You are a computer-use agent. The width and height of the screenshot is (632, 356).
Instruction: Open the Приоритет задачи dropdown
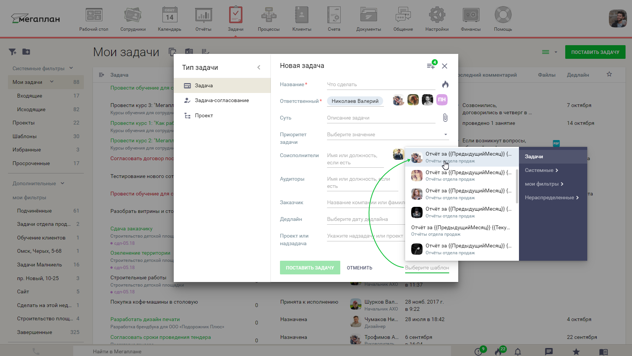click(x=388, y=134)
